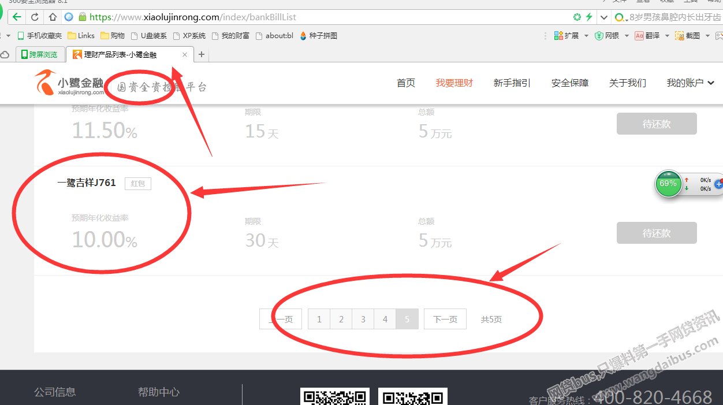Viewport: 723px width, 405px height.
Task: Click the 红包 tag beside J761
Action: pos(138,184)
